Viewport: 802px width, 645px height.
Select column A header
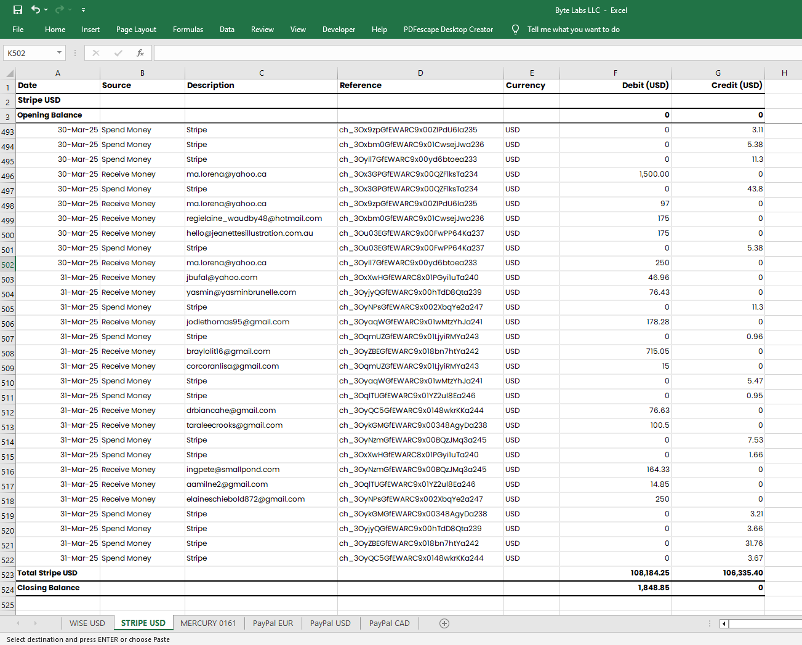tap(58, 73)
